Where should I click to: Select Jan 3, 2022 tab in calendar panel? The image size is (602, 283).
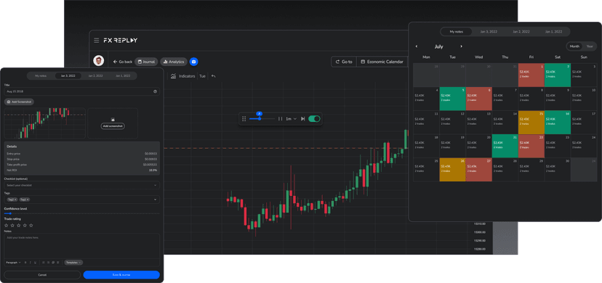pos(489,32)
